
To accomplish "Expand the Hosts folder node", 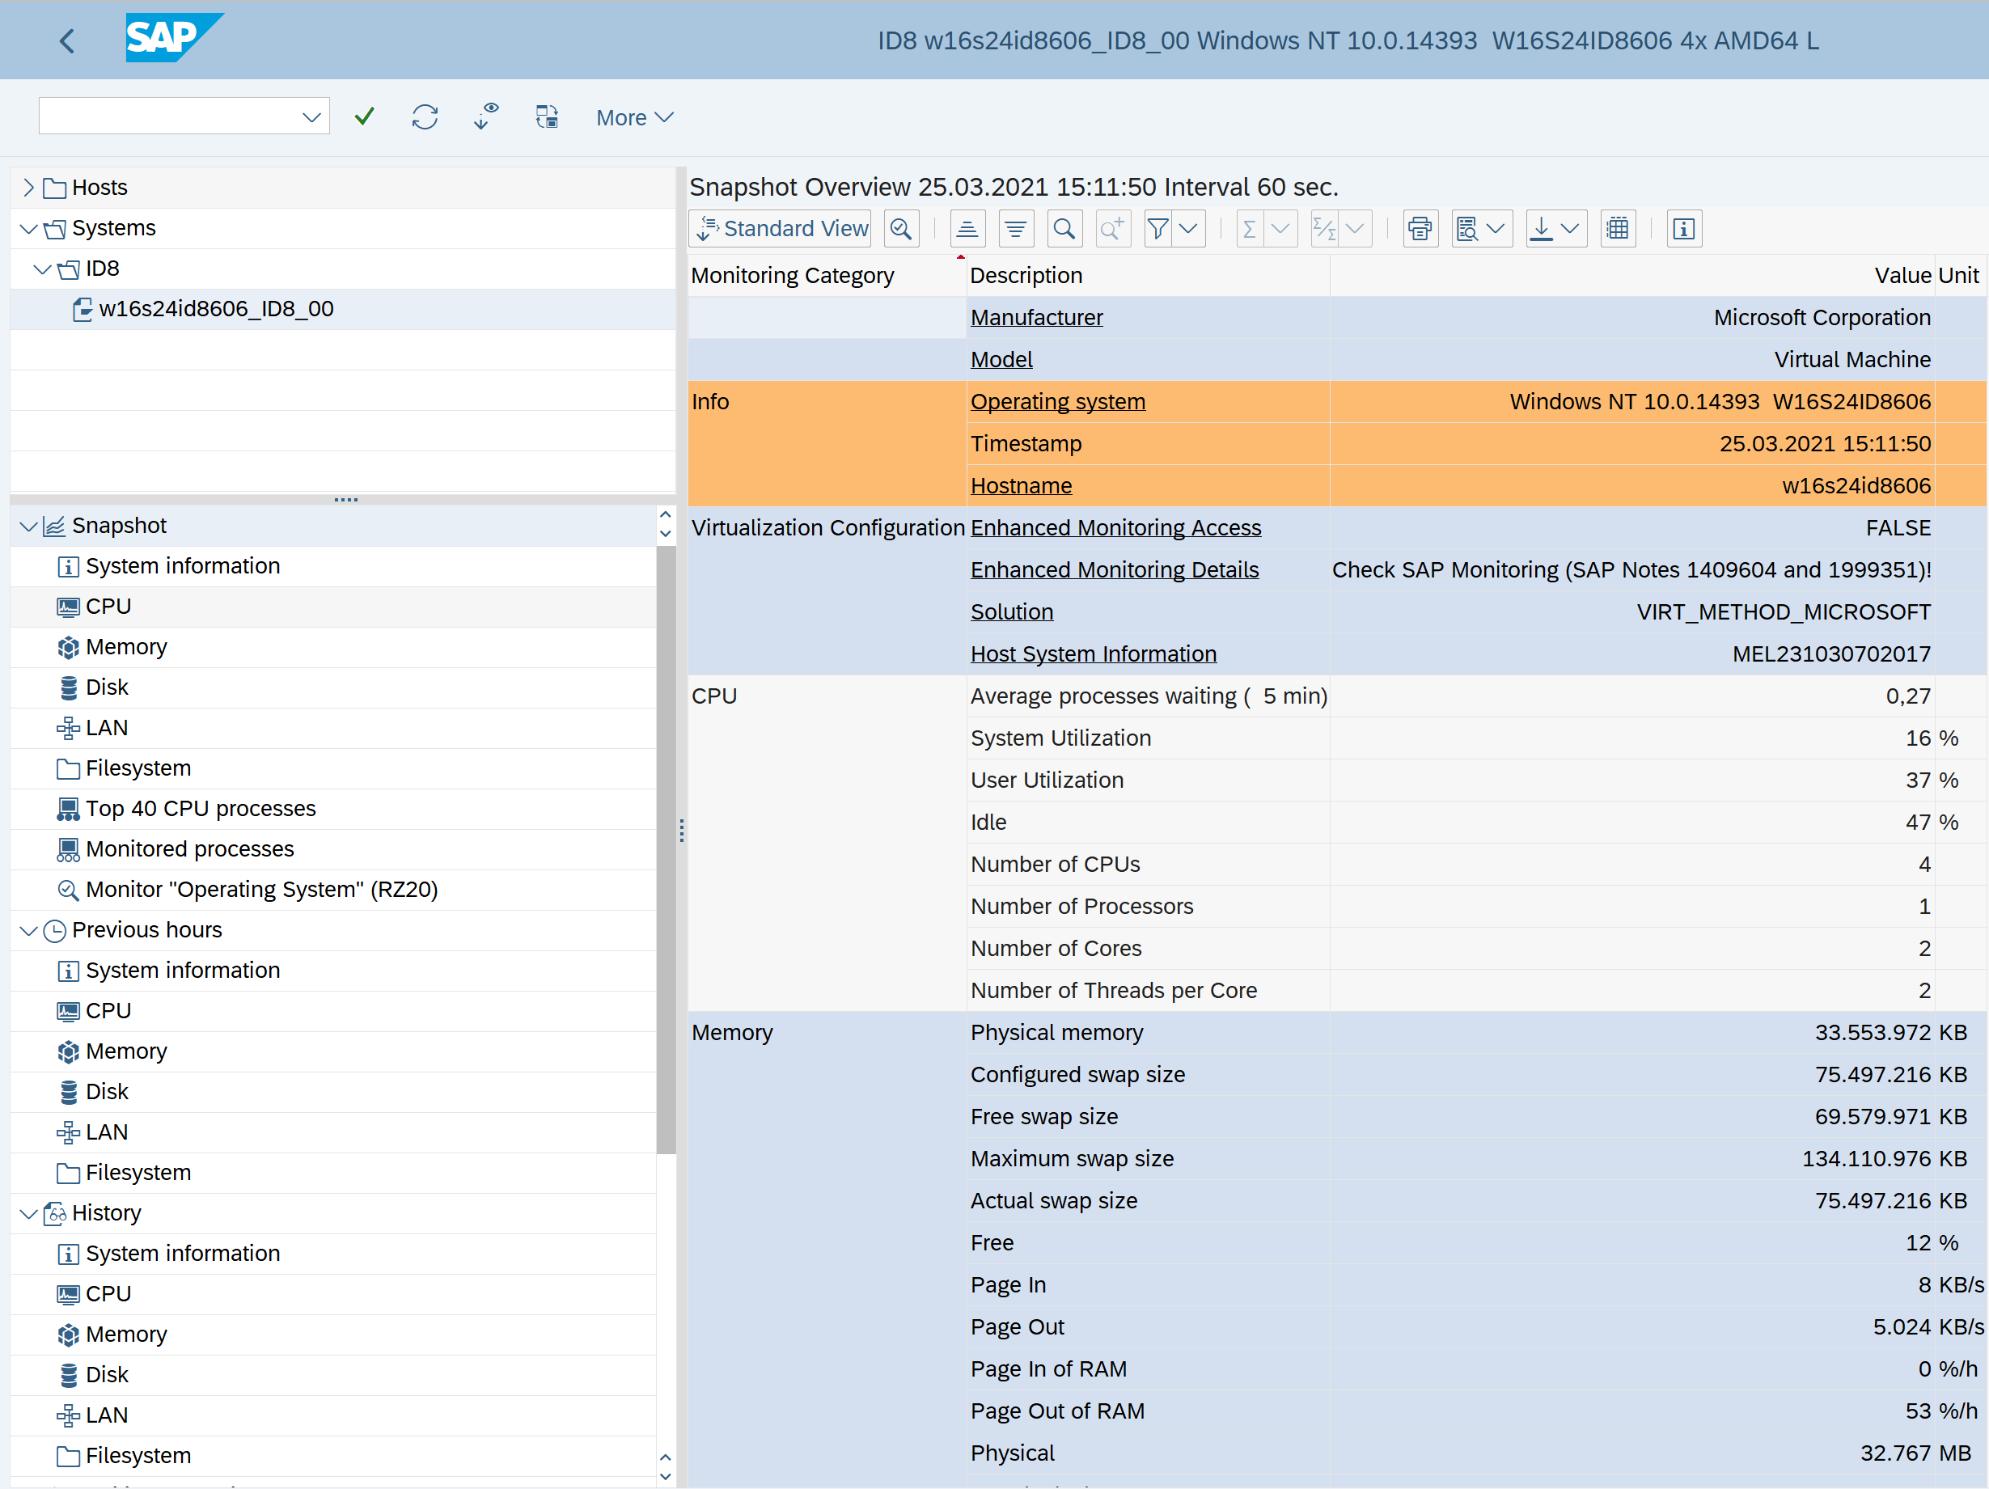I will click(x=28, y=187).
